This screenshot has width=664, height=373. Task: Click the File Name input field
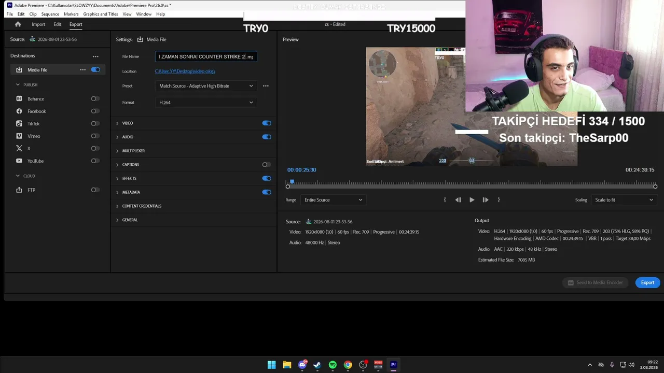point(206,56)
